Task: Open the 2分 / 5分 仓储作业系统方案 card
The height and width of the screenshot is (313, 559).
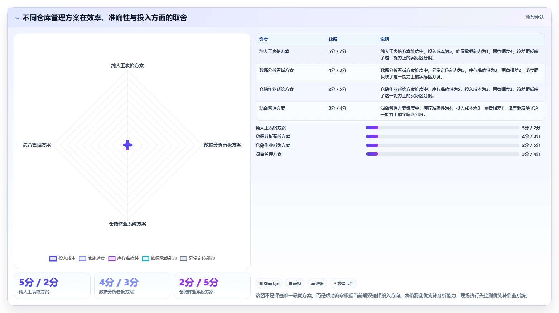Action: point(212,286)
